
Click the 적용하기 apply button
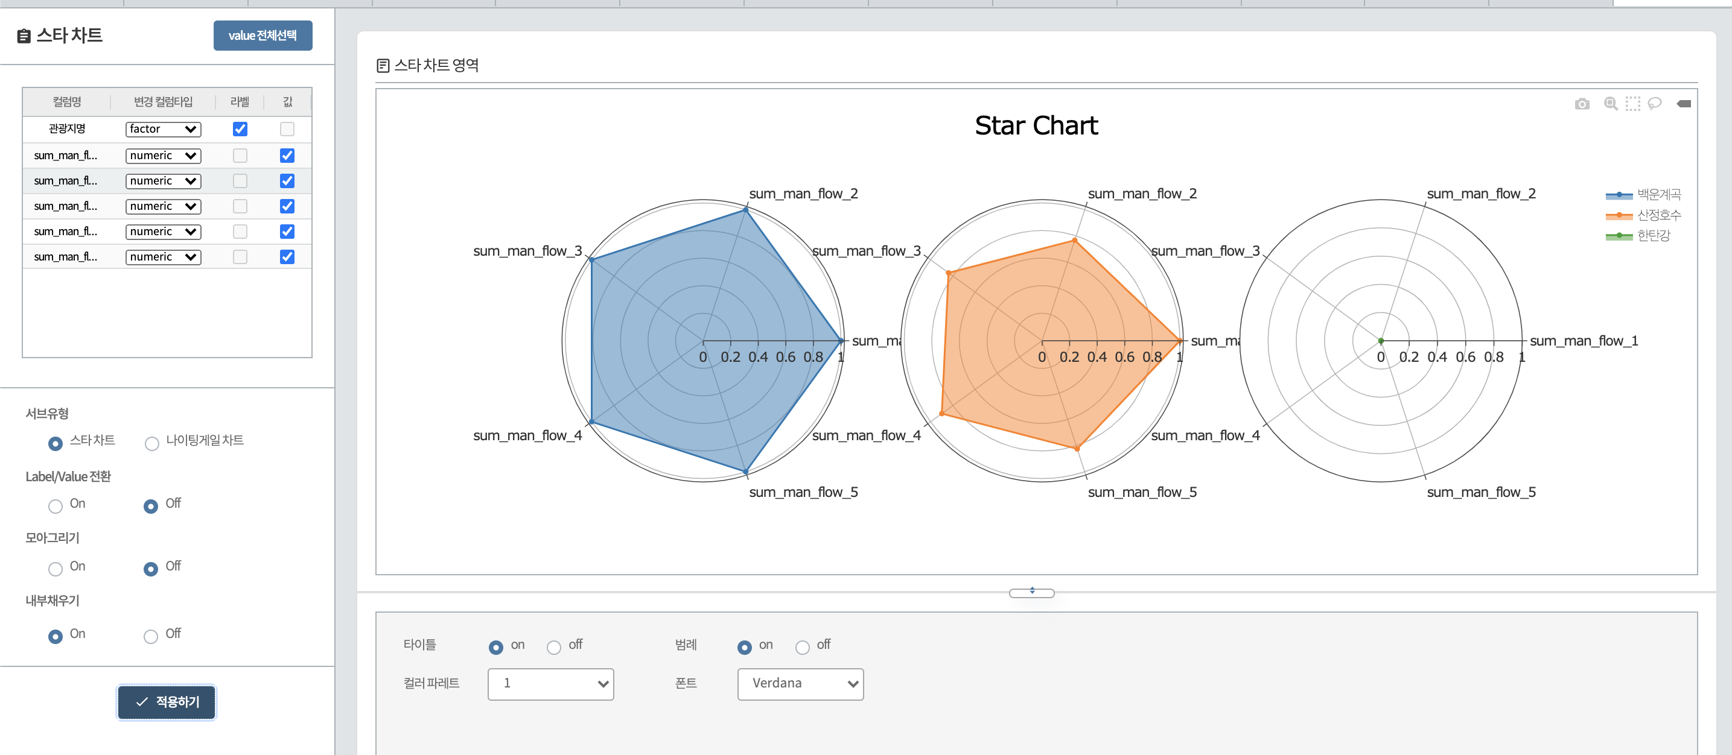[x=167, y=702]
